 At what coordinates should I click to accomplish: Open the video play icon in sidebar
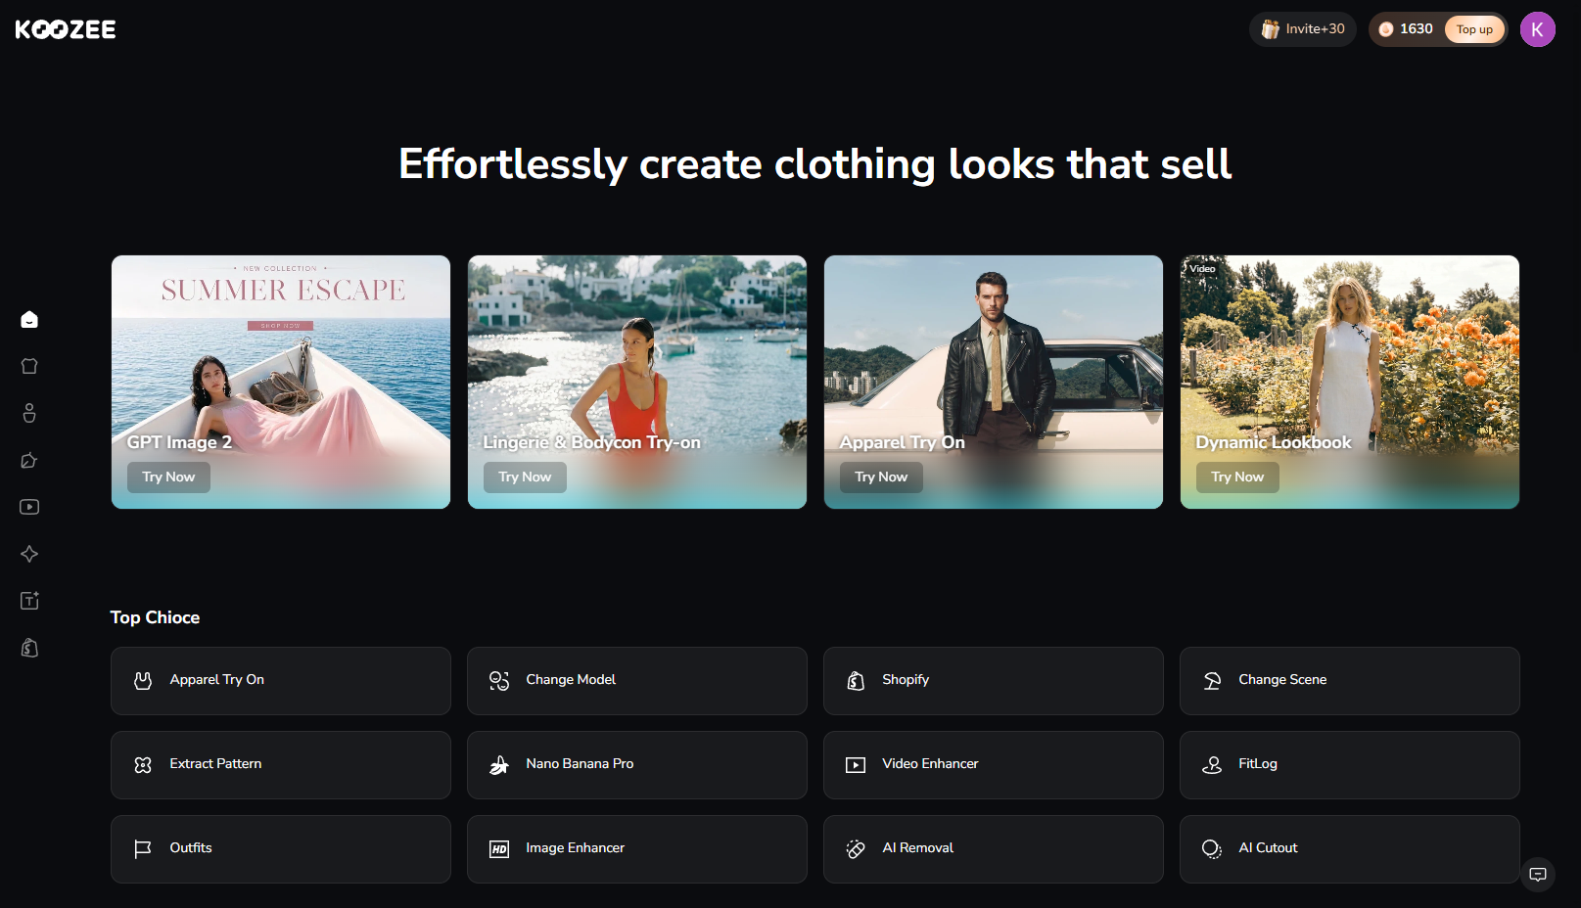point(29,507)
